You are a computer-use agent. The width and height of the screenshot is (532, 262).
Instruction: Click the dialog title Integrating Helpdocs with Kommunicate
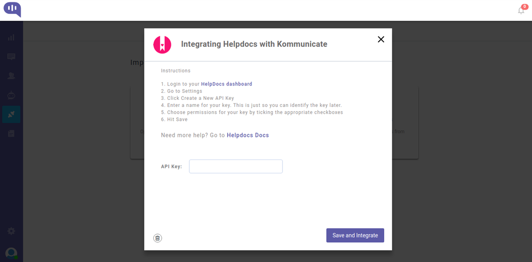pos(254,44)
